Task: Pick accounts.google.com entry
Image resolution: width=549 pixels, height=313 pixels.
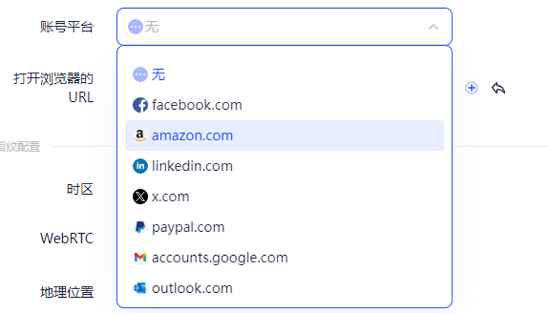Action: [284, 258]
